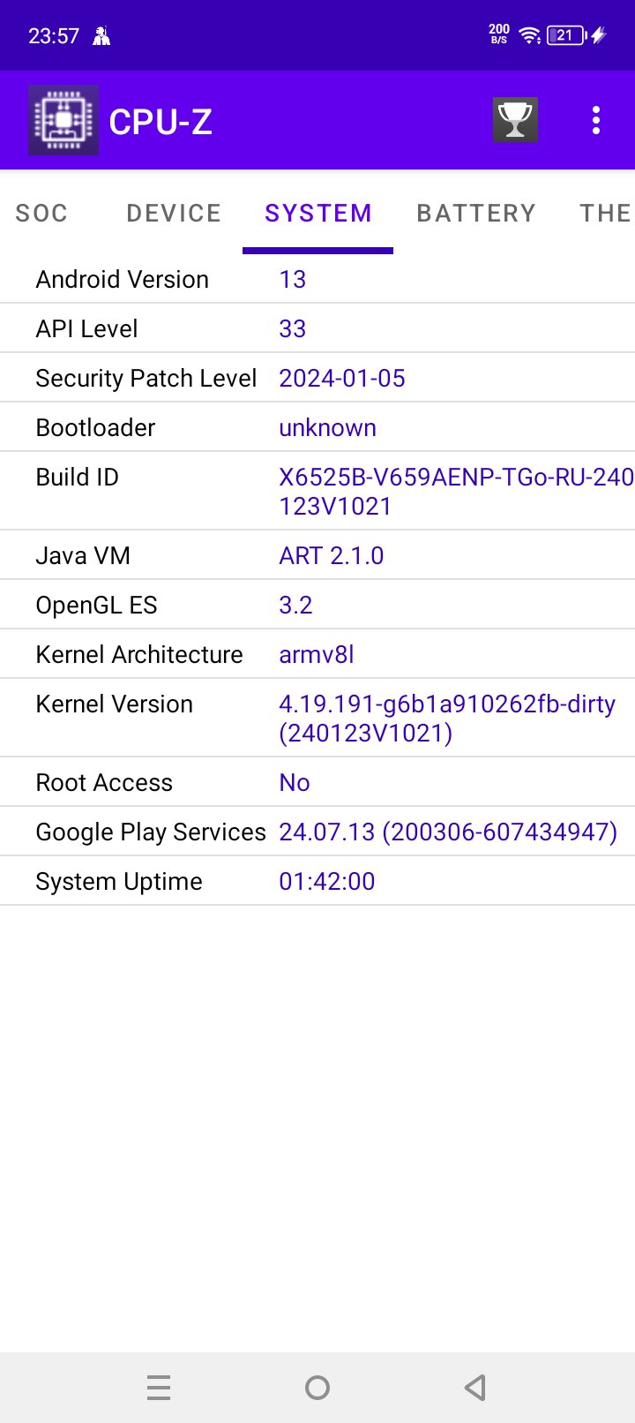Open the partially visible THE tab
Image resolution: width=635 pixels, height=1423 pixels.
[x=605, y=213]
